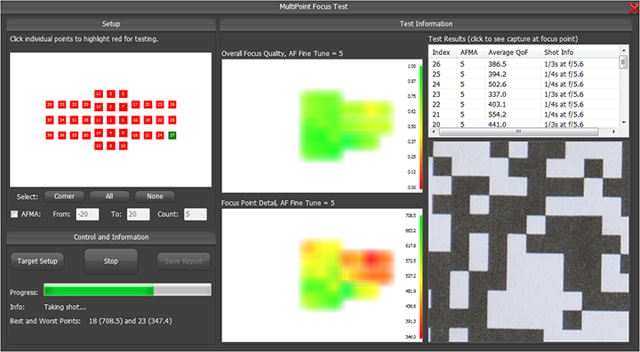
Task: Toggle focus point 38 in grid
Action: 50,105
